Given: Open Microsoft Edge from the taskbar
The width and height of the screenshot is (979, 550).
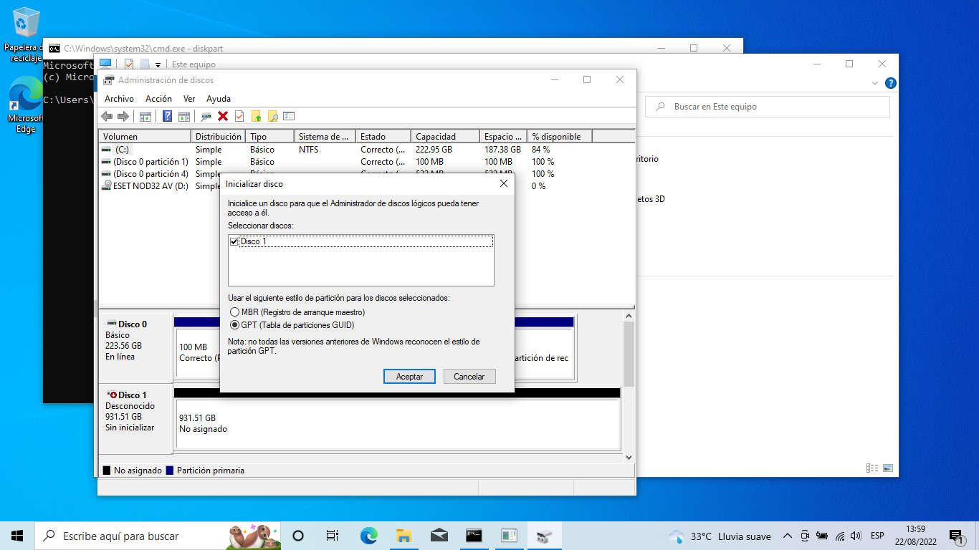Looking at the screenshot, I should pyautogui.click(x=368, y=536).
